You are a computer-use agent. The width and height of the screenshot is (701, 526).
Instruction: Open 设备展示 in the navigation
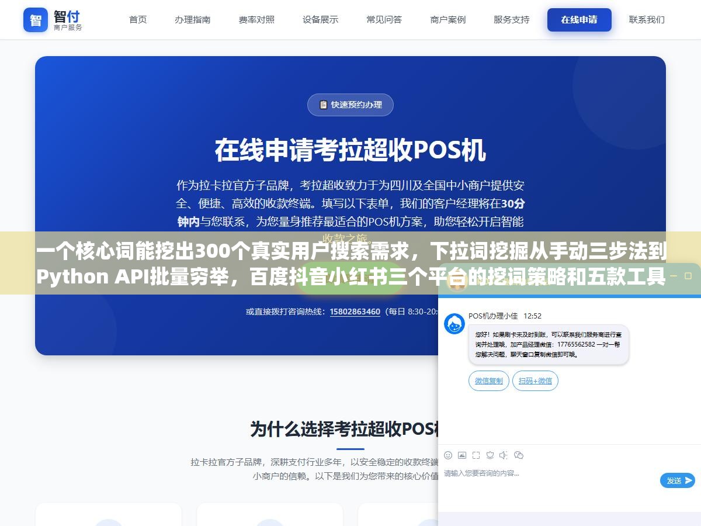click(320, 19)
